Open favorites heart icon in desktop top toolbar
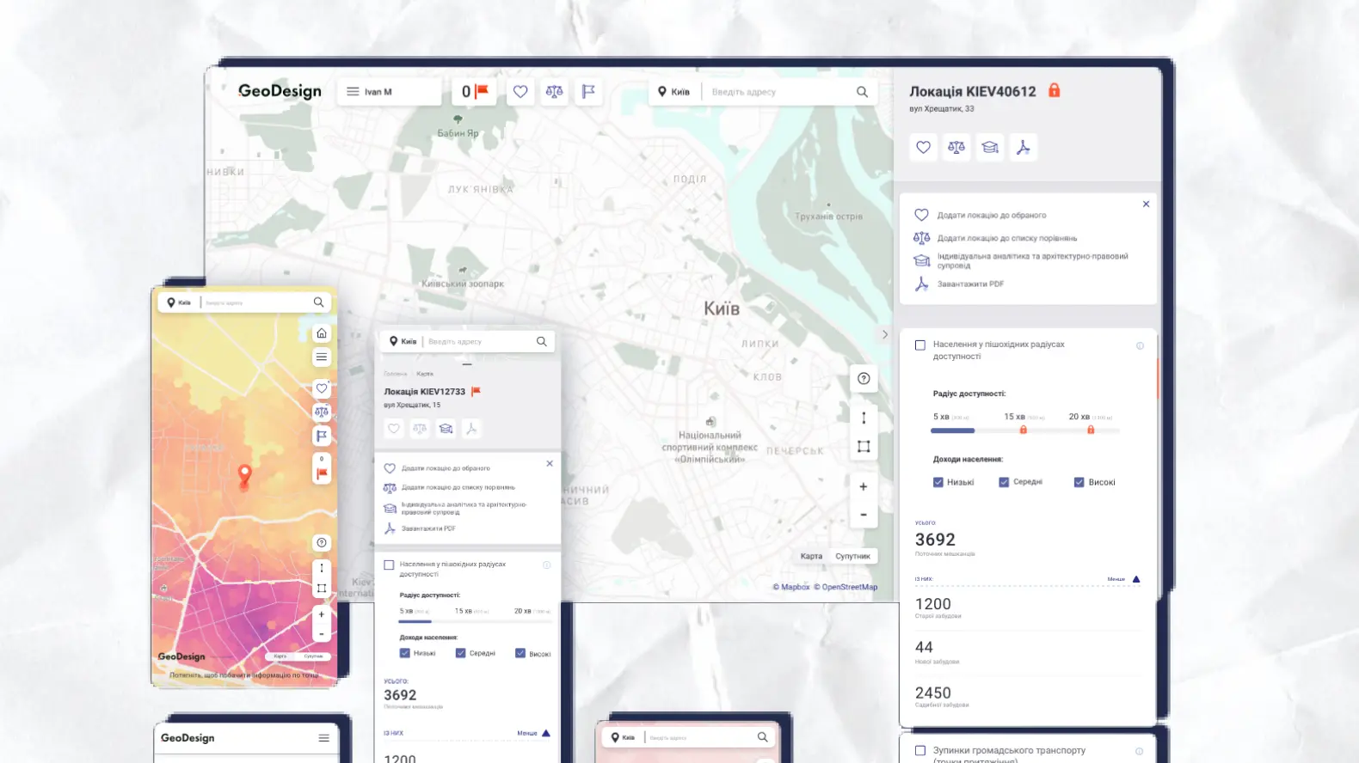 [520, 91]
